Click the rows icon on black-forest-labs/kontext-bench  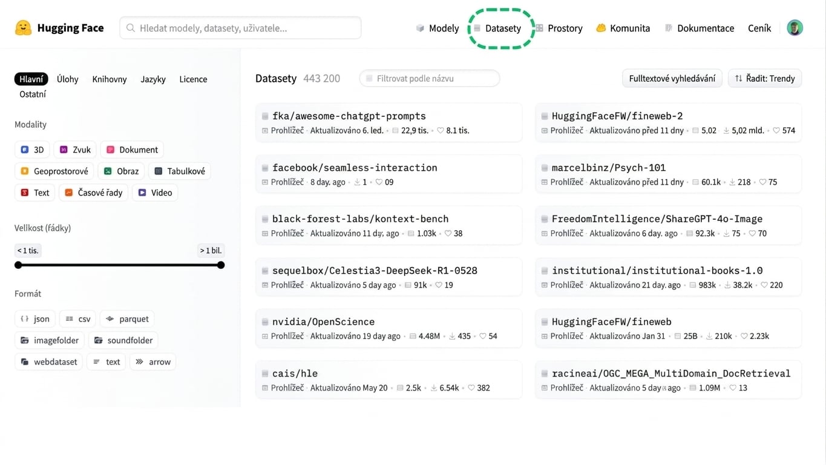coord(411,233)
